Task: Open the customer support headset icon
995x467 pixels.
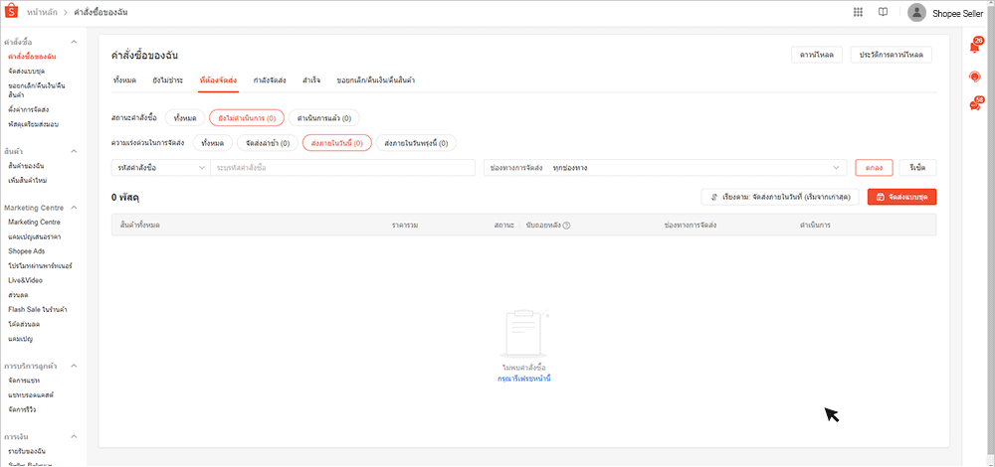Action: pyautogui.click(x=975, y=77)
